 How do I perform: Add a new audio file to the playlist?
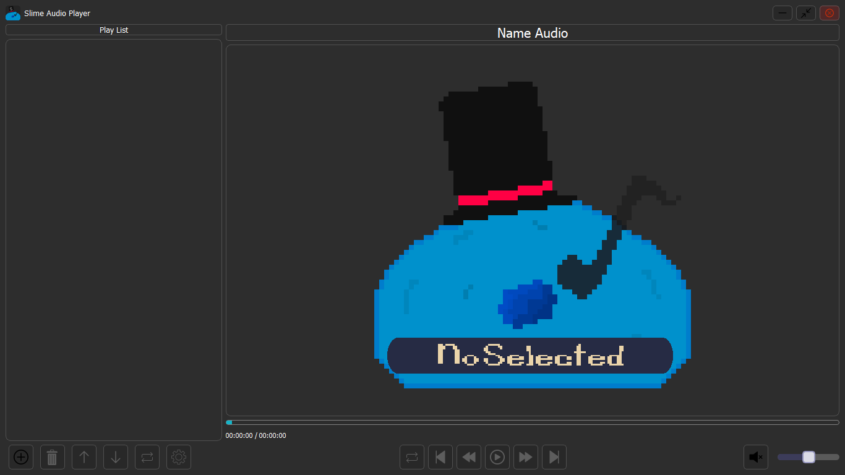click(x=20, y=457)
